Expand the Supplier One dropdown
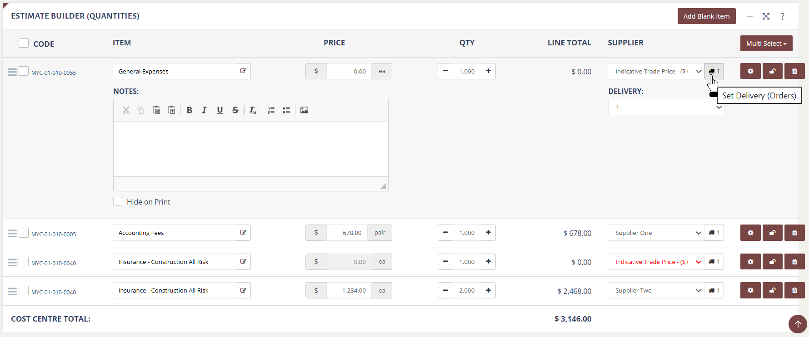 coord(655,233)
